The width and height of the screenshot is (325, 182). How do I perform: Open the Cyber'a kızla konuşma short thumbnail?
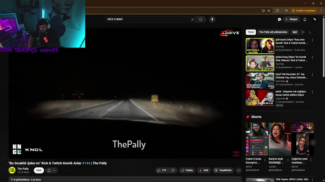257,139
